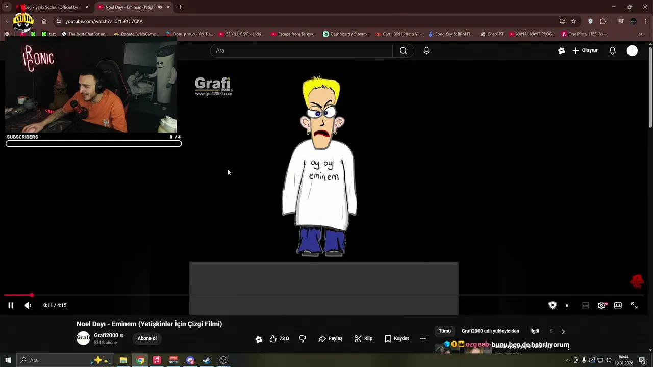Select 'Grafi2000 adlı yükleyiciden' chip
This screenshot has height=367, width=653.
490,331
